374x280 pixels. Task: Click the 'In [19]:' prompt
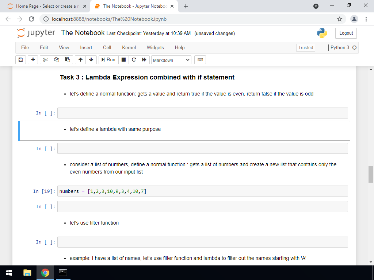44,191
